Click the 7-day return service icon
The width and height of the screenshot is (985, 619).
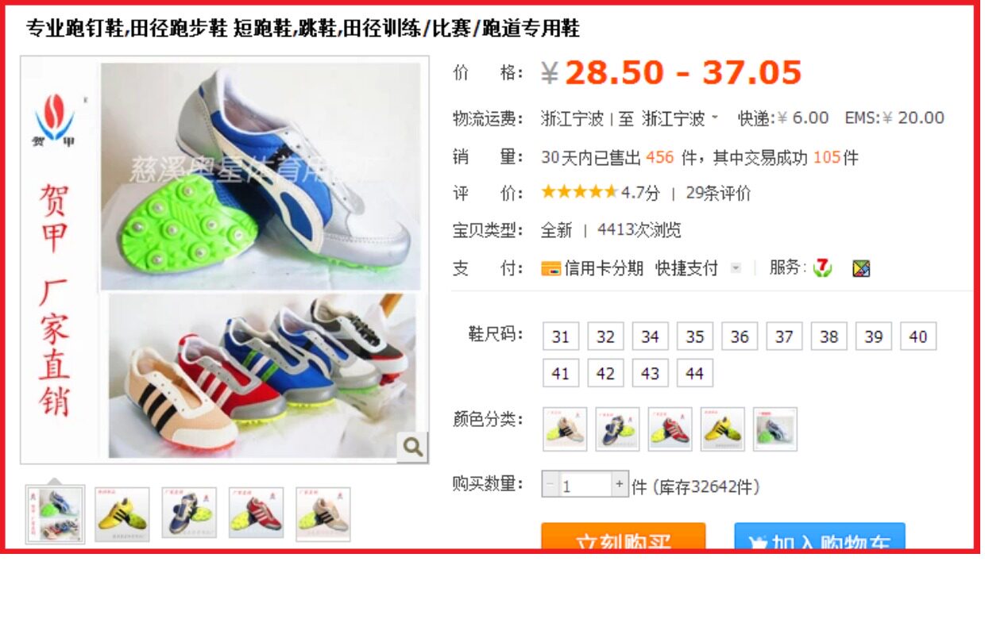tap(823, 268)
